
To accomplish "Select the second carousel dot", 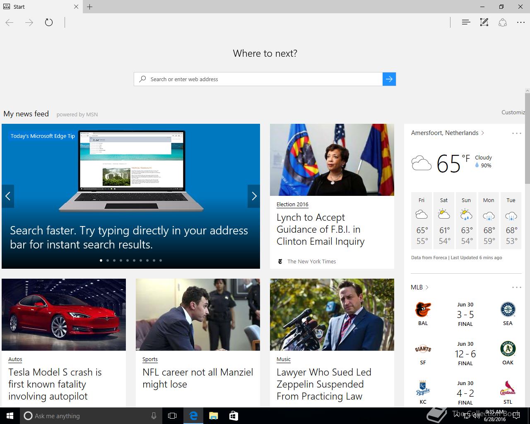I will (x=108, y=260).
